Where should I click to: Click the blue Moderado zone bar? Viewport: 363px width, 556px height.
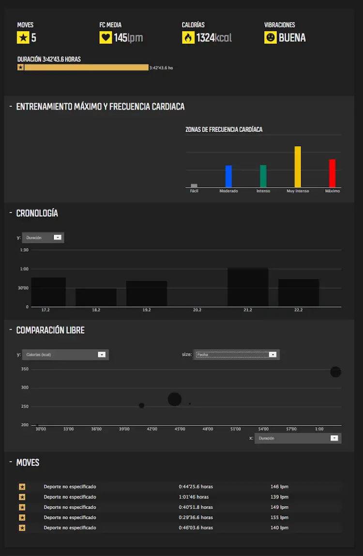[228, 176]
